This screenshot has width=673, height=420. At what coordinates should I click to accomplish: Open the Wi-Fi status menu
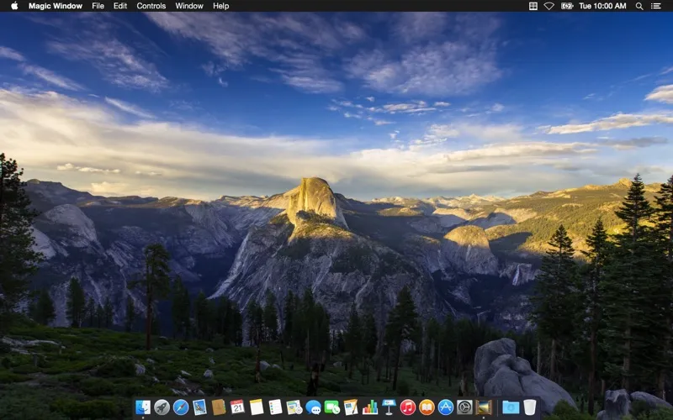tap(549, 6)
